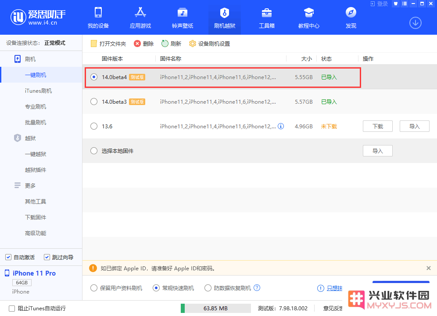
Task: Click 导入 for firmware 13.6
Action: [415, 126]
